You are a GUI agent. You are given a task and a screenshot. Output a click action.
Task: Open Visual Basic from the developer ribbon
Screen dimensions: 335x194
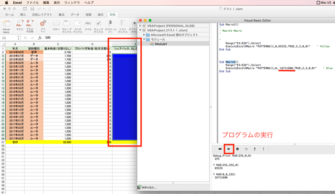[6, 26]
